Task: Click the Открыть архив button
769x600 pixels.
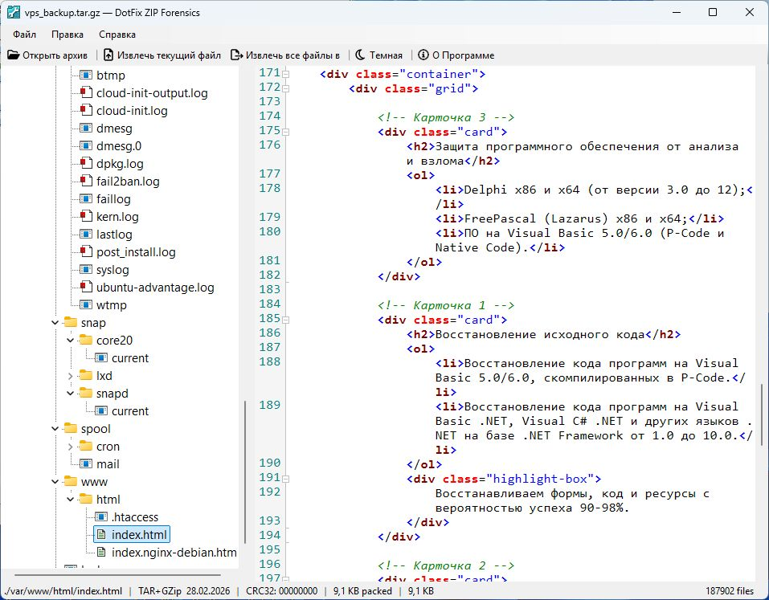Action: tap(47, 55)
